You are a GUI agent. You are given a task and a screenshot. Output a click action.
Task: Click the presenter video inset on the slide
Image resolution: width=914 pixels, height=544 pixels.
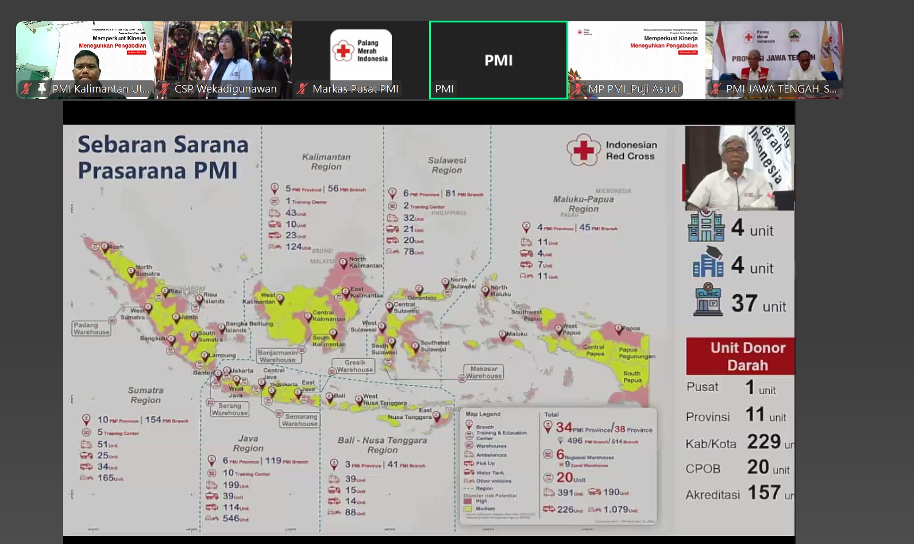[739, 168]
